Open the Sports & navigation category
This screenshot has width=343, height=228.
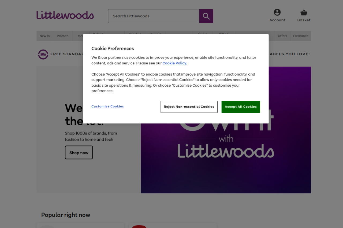pos(135,33)
